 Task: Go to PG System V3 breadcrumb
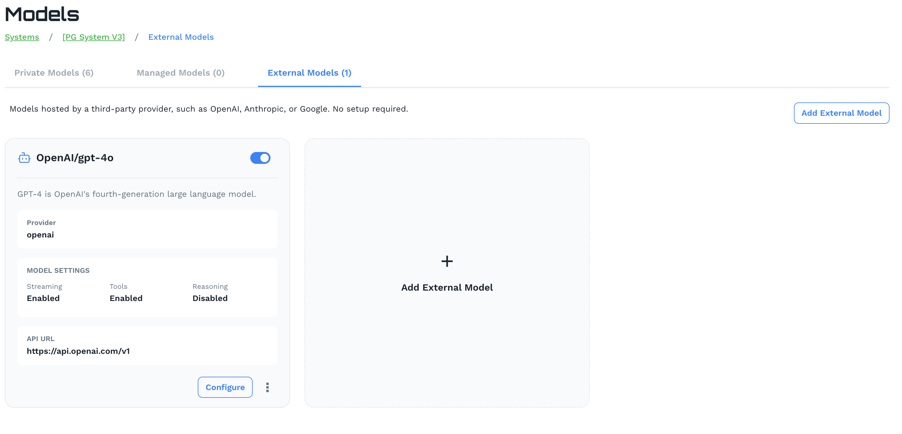(x=94, y=37)
